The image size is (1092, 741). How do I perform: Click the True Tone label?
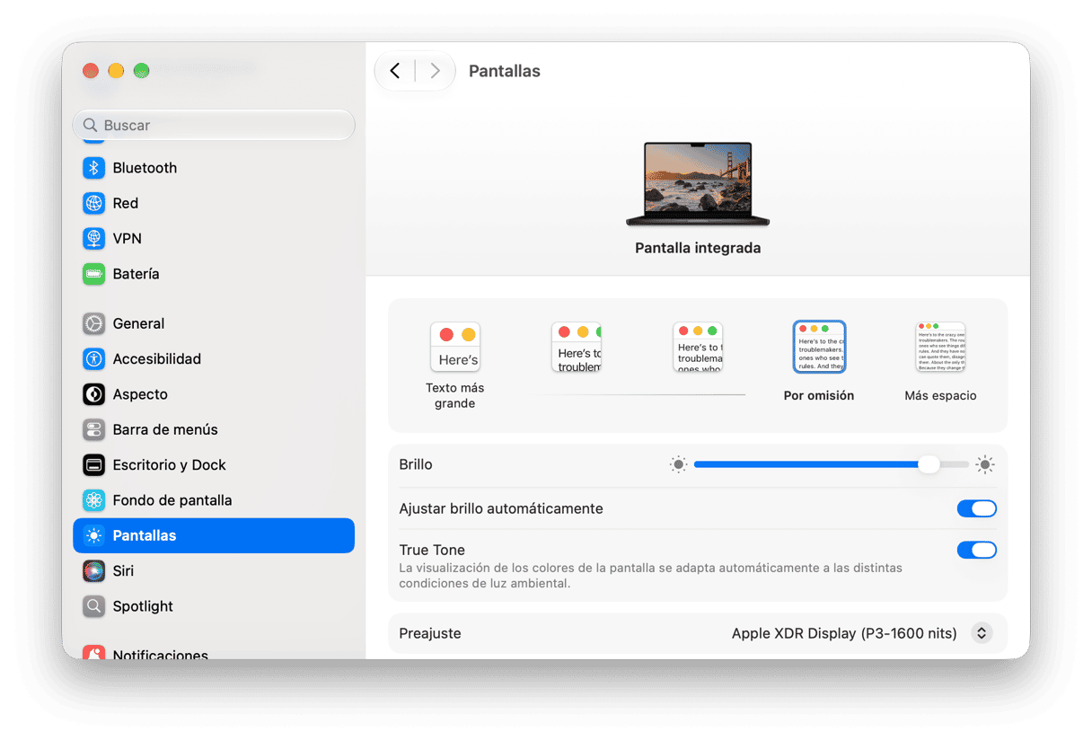pyautogui.click(x=432, y=550)
